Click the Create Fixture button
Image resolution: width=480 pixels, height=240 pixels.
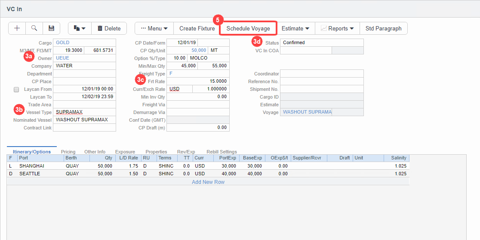pyautogui.click(x=197, y=28)
